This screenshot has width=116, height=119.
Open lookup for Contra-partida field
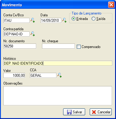coord(33,34)
